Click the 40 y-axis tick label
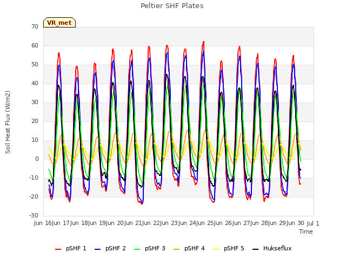346x259 pixels. [35, 83]
